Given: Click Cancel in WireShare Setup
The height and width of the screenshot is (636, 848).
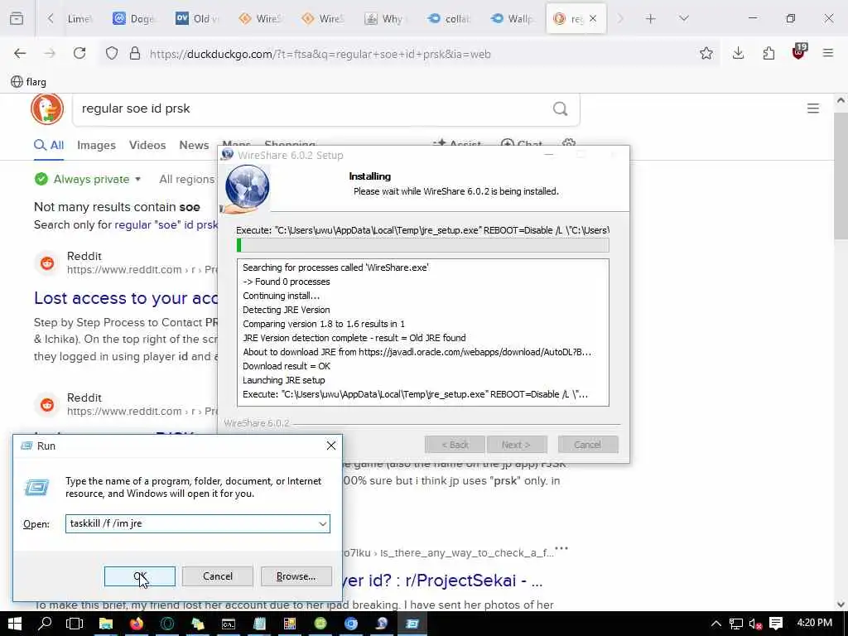Looking at the screenshot, I should point(587,445).
